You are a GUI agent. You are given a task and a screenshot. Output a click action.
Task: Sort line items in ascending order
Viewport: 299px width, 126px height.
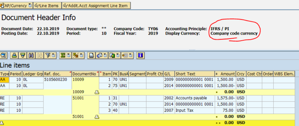click(x=14, y=55)
